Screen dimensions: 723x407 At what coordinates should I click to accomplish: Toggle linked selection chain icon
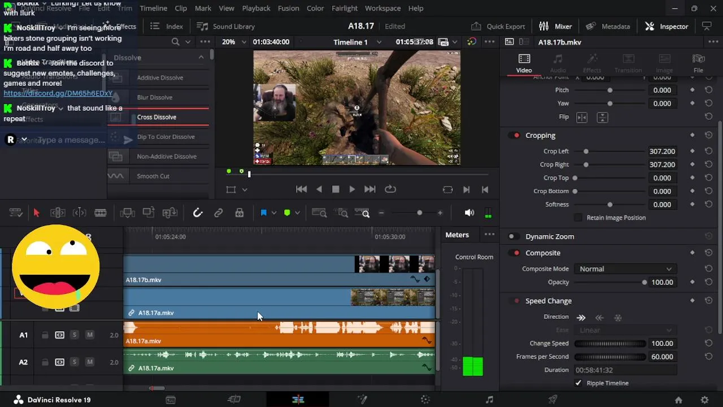218,213
